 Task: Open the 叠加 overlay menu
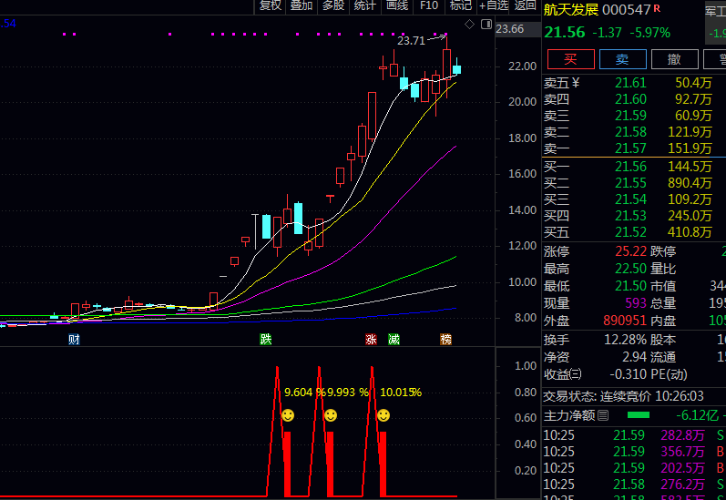[302, 5]
